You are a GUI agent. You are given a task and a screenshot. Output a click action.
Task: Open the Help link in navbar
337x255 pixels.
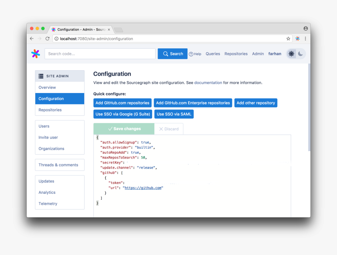(x=195, y=54)
